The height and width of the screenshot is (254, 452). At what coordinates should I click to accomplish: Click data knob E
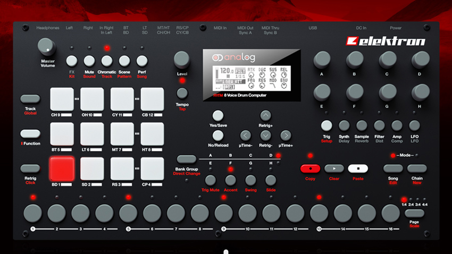[322, 92]
